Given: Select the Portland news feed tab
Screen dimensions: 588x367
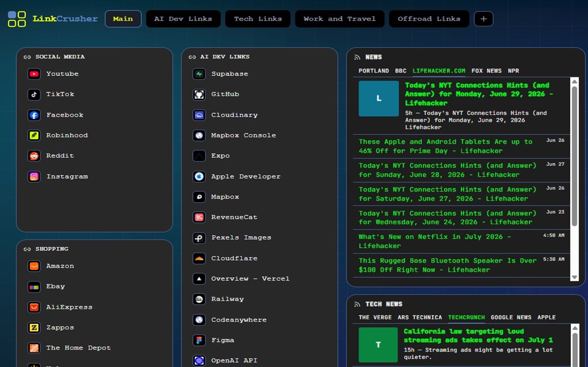Looking at the screenshot, I should (x=374, y=71).
